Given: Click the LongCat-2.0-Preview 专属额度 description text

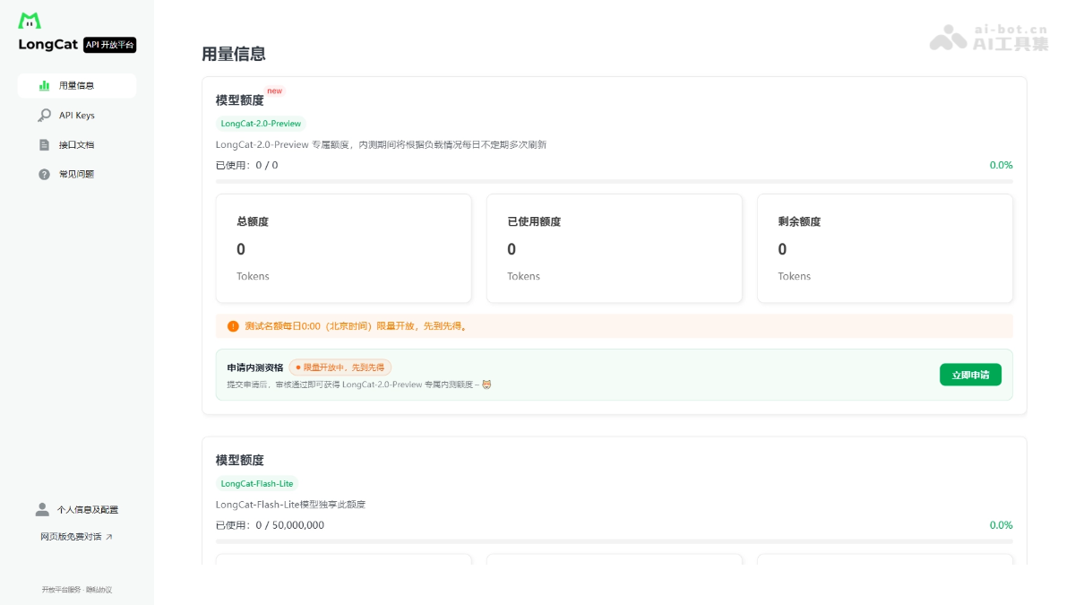Looking at the screenshot, I should (381, 144).
